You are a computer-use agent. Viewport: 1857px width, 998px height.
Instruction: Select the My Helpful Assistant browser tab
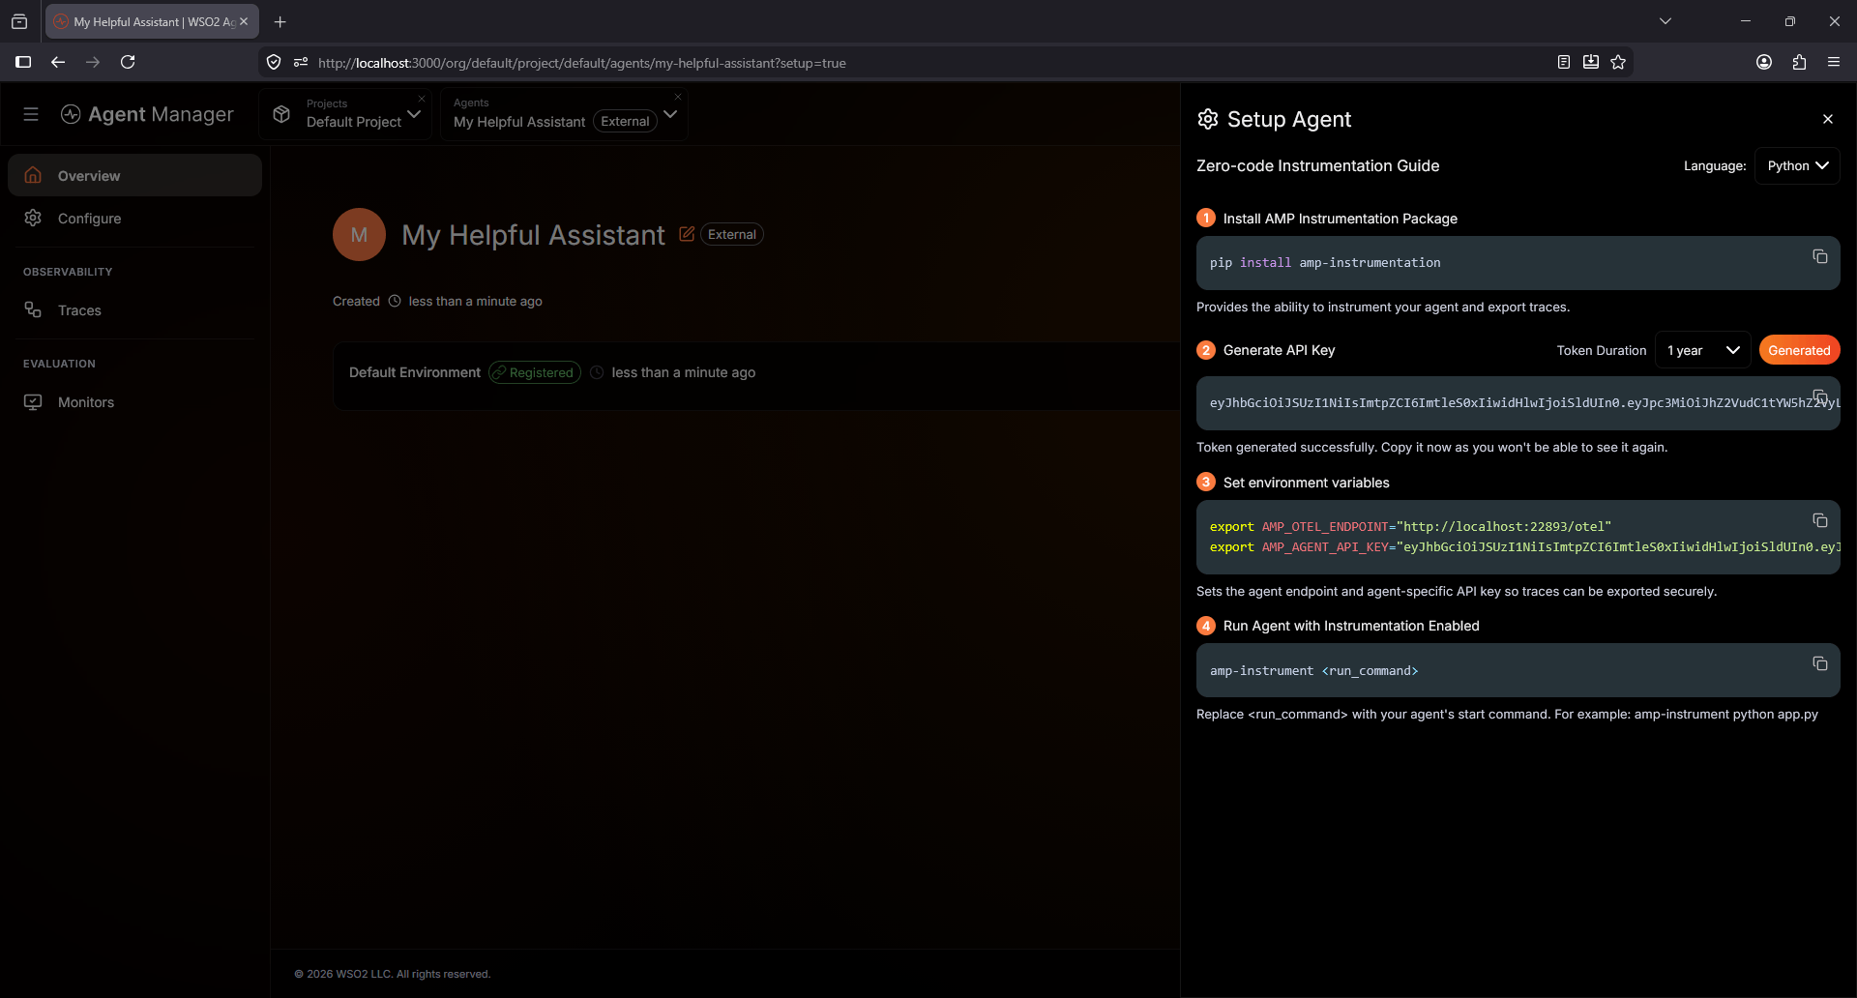[152, 21]
